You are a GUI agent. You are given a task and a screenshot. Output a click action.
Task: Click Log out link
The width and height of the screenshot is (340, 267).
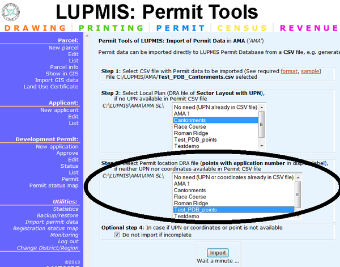[68, 241]
